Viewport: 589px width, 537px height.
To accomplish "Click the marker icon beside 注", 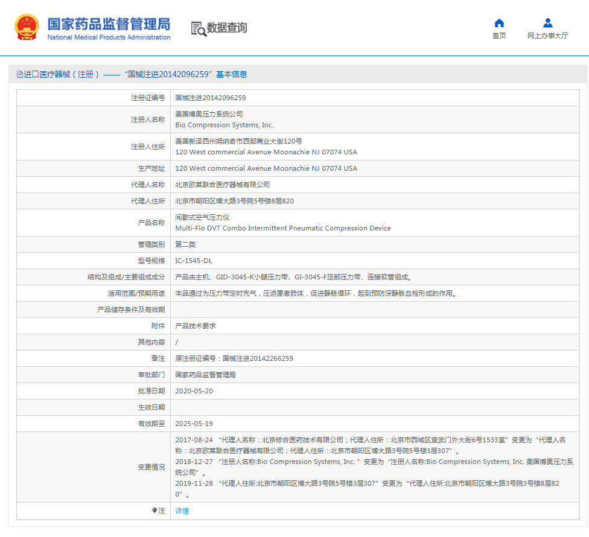I will (x=154, y=510).
